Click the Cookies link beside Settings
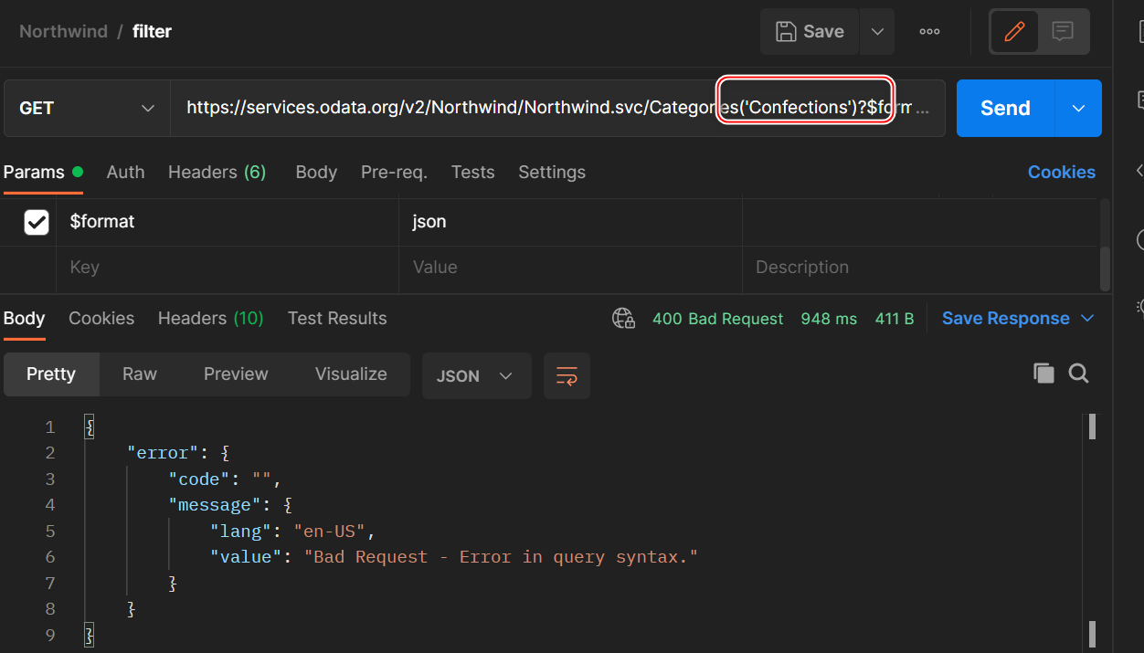 coord(1062,172)
